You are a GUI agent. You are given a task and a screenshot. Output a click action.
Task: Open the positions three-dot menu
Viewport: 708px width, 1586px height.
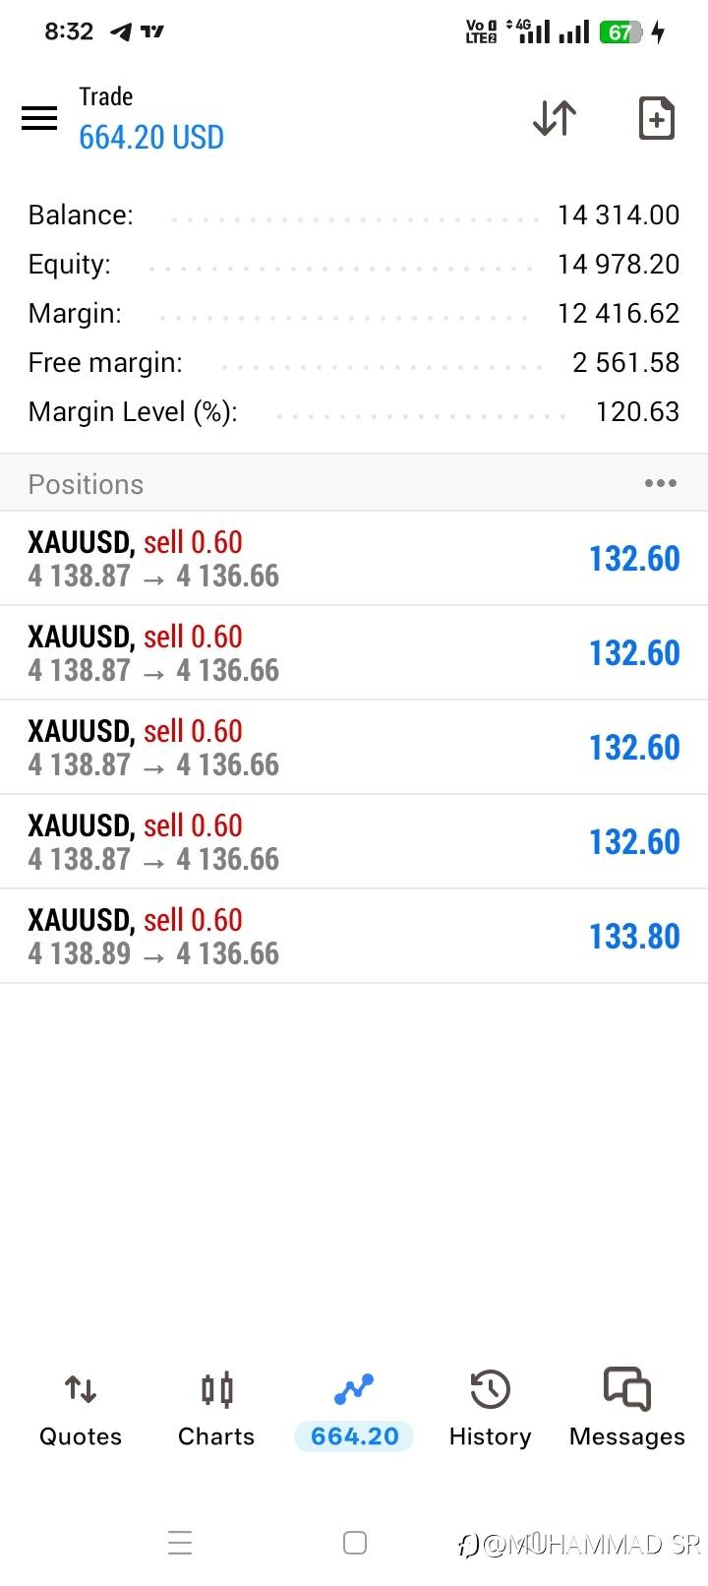tap(660, 483)
